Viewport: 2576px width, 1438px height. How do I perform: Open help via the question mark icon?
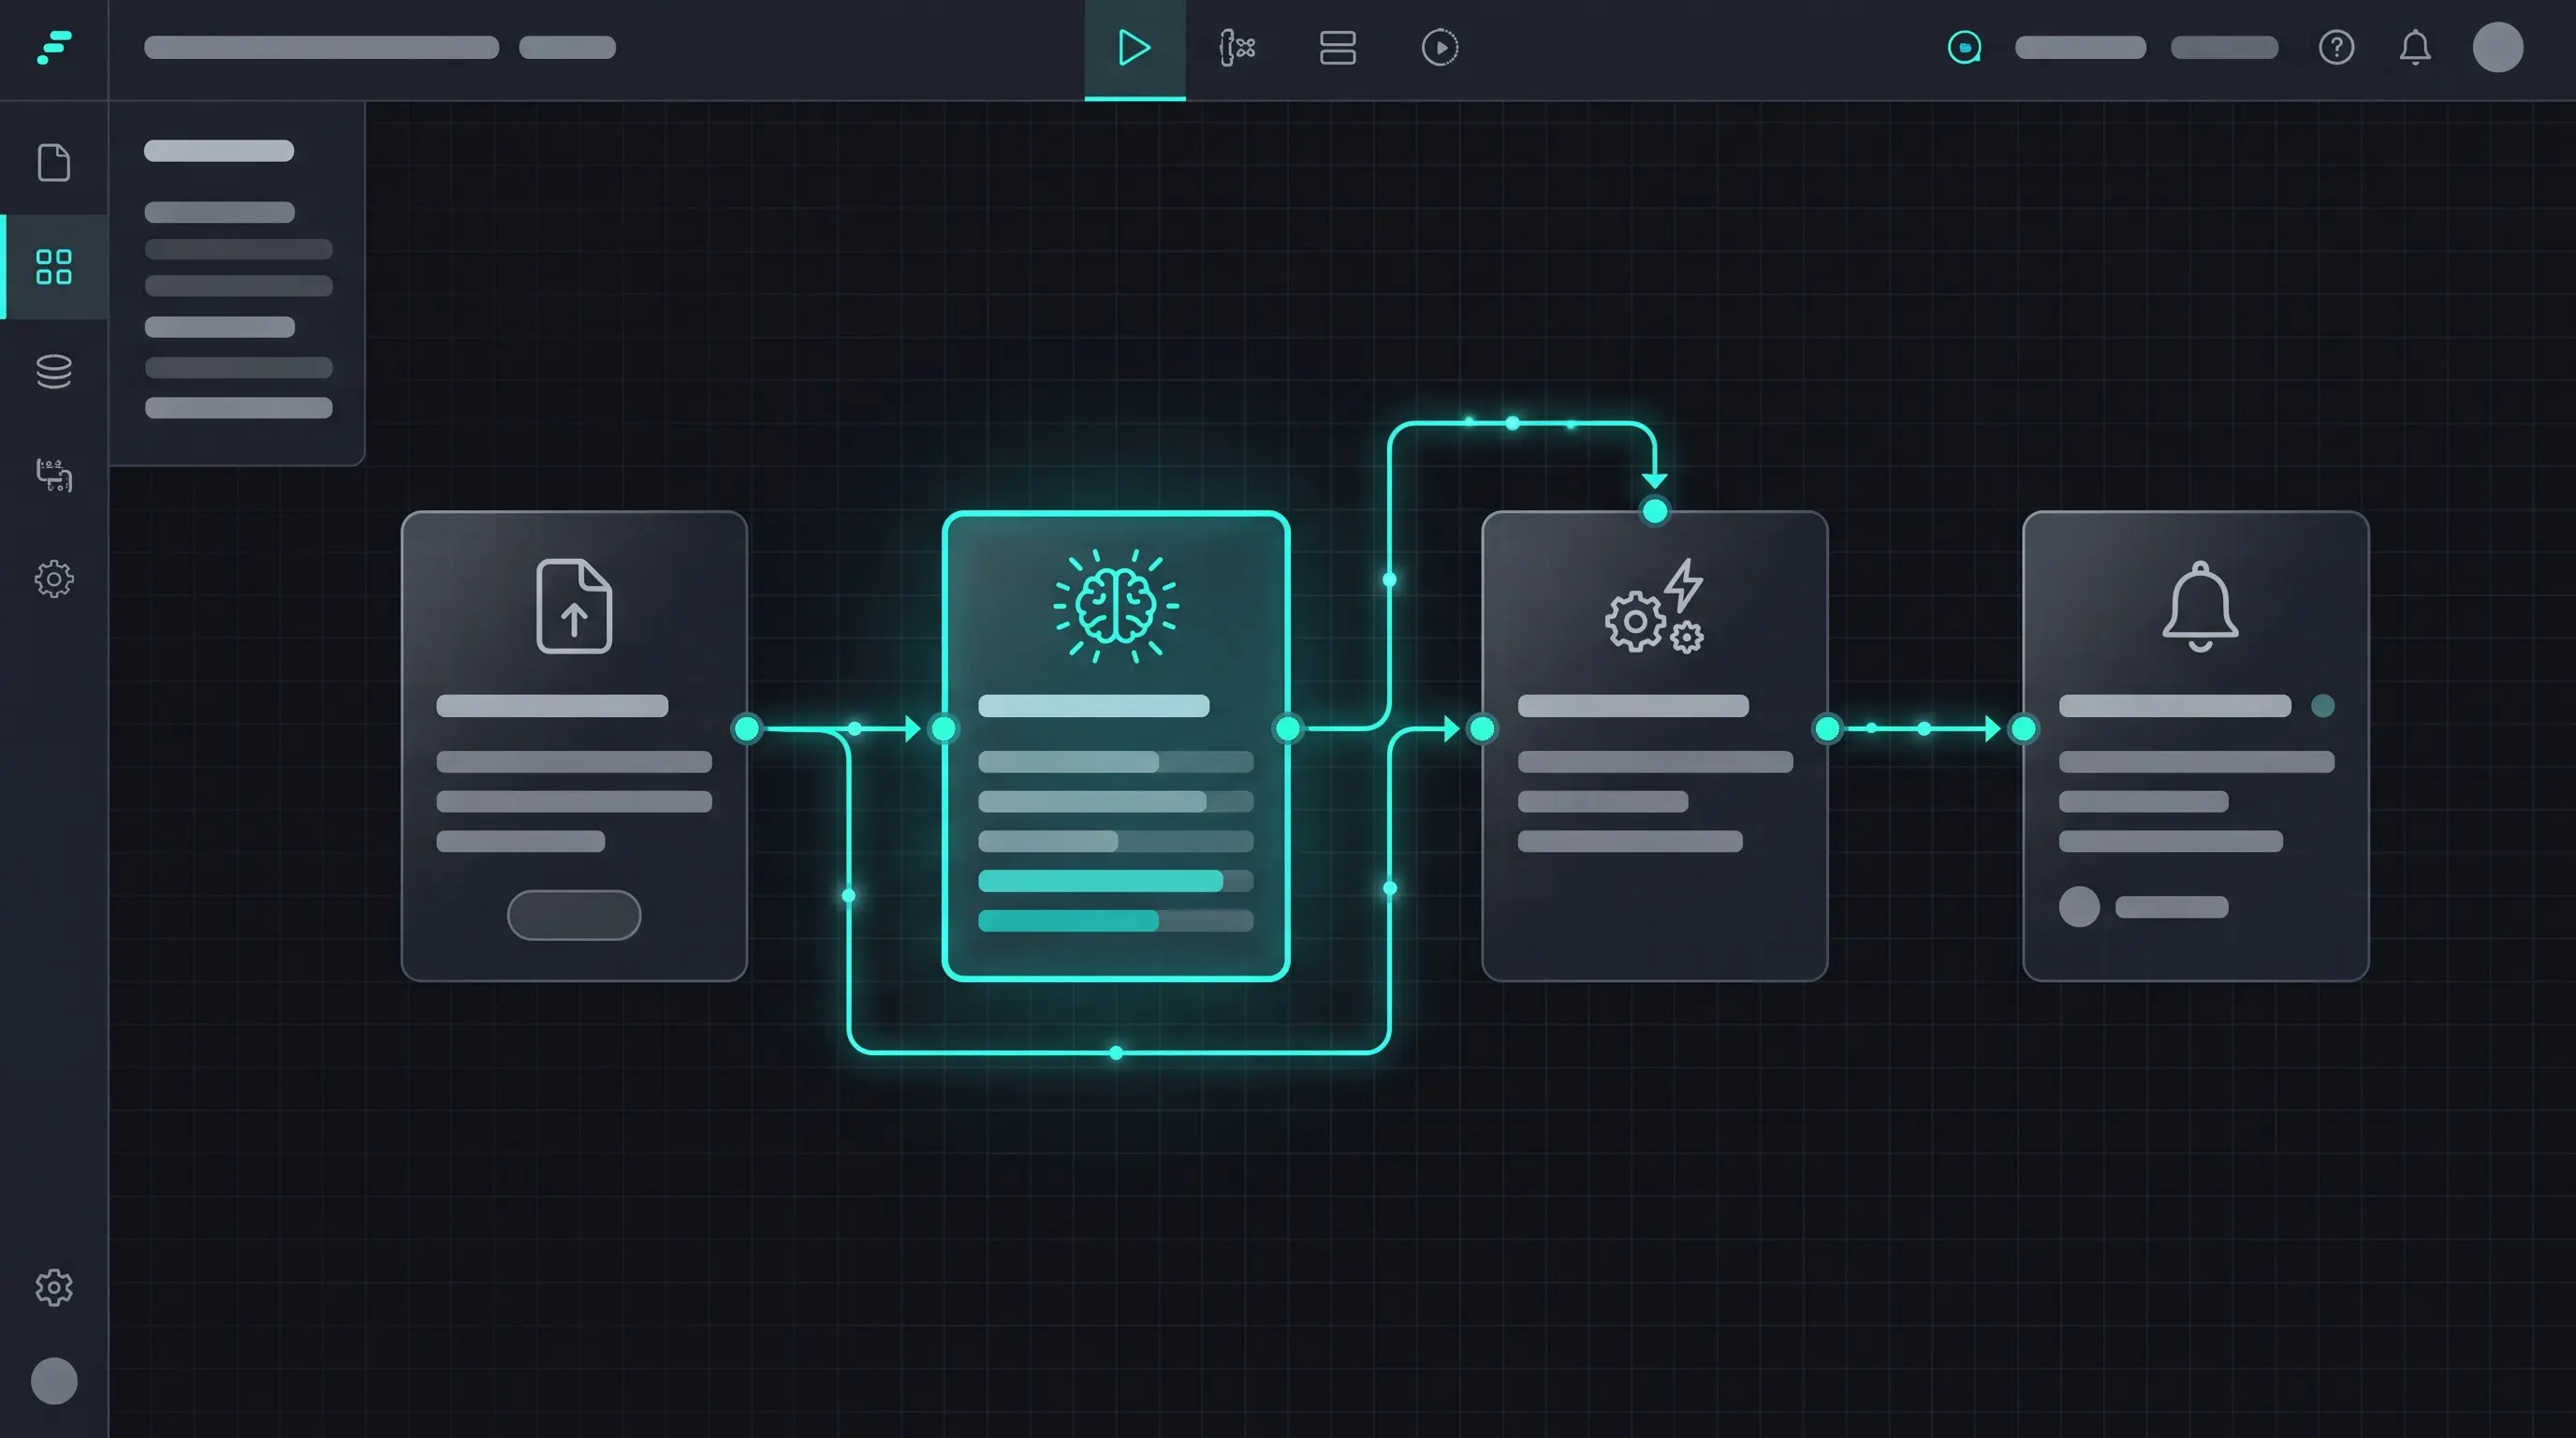point(2336,48)
